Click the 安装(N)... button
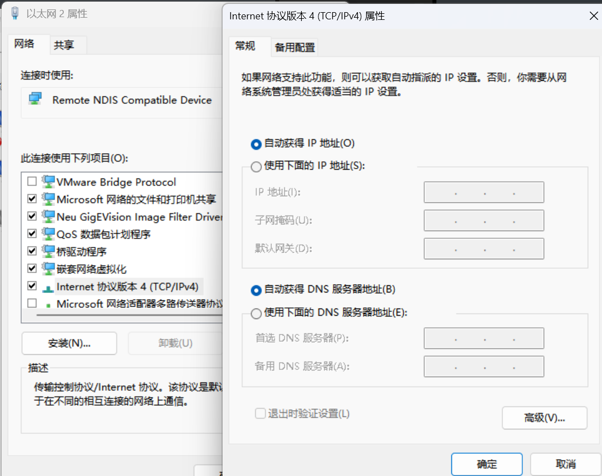The image size is (602, 476). click(69, 343)
